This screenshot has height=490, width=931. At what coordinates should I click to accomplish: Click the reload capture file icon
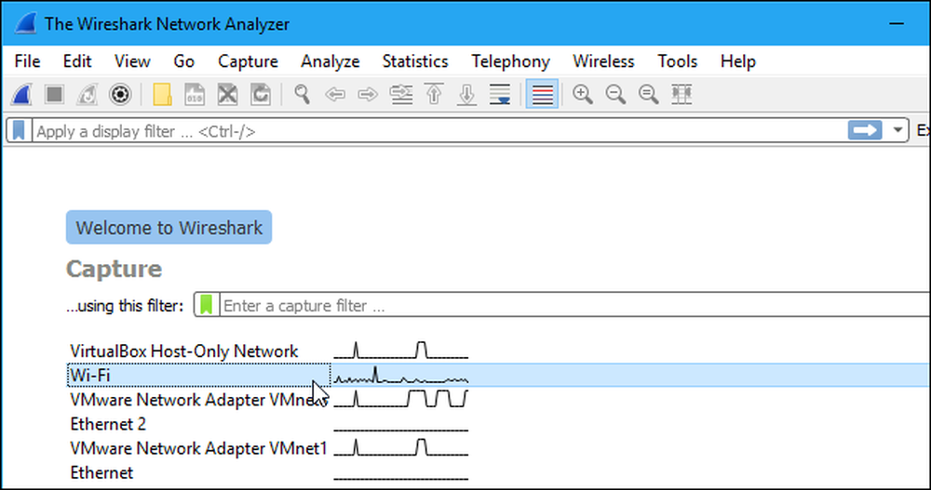260,94
